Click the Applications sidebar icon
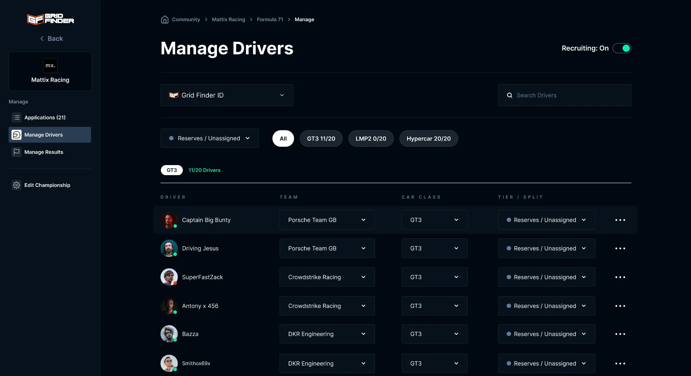This screenshot has height=376, width=691. tap(16, 117)
